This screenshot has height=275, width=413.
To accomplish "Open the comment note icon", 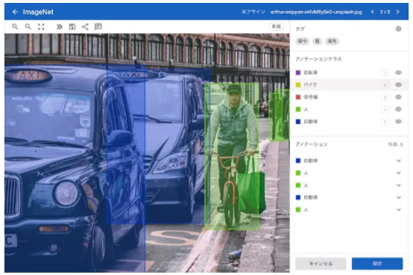I will click(98, 26).
